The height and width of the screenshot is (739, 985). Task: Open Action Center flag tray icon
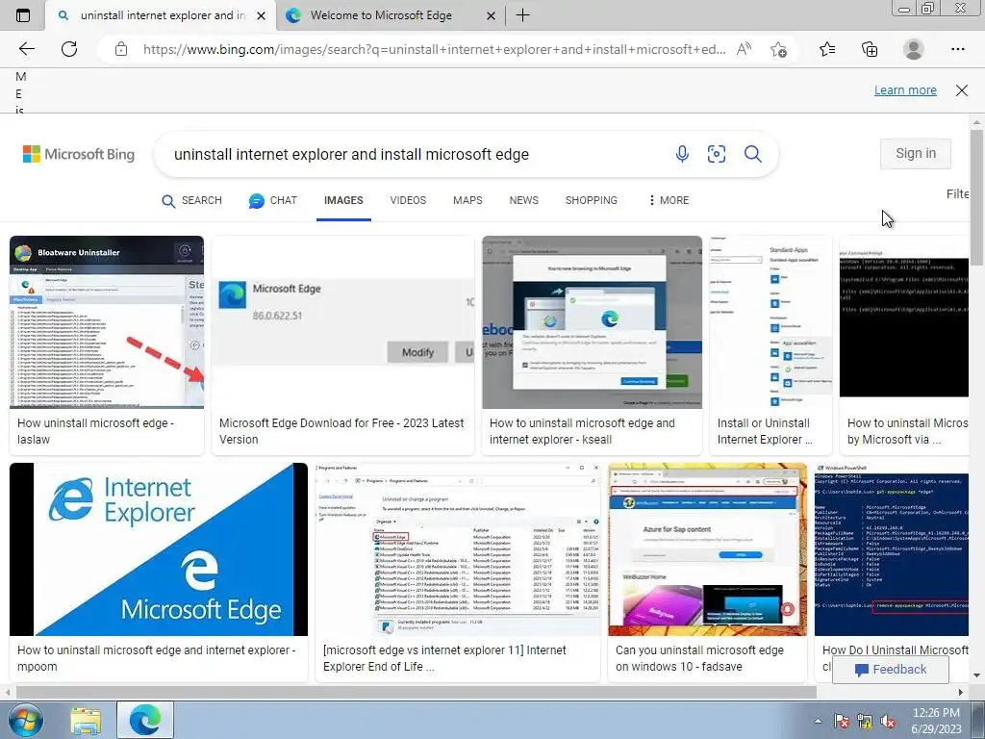pyautogui.click(x=842, y=721)
